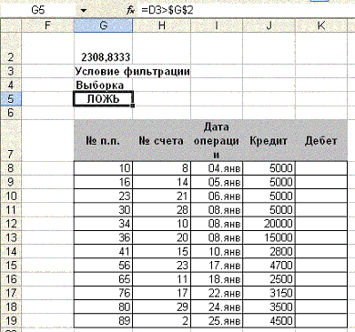The width and height of the screenshot is (355, 332).
Task: Open the Name Box dropdown arrow
Action: pyautogui.click(x=84, y=11)
